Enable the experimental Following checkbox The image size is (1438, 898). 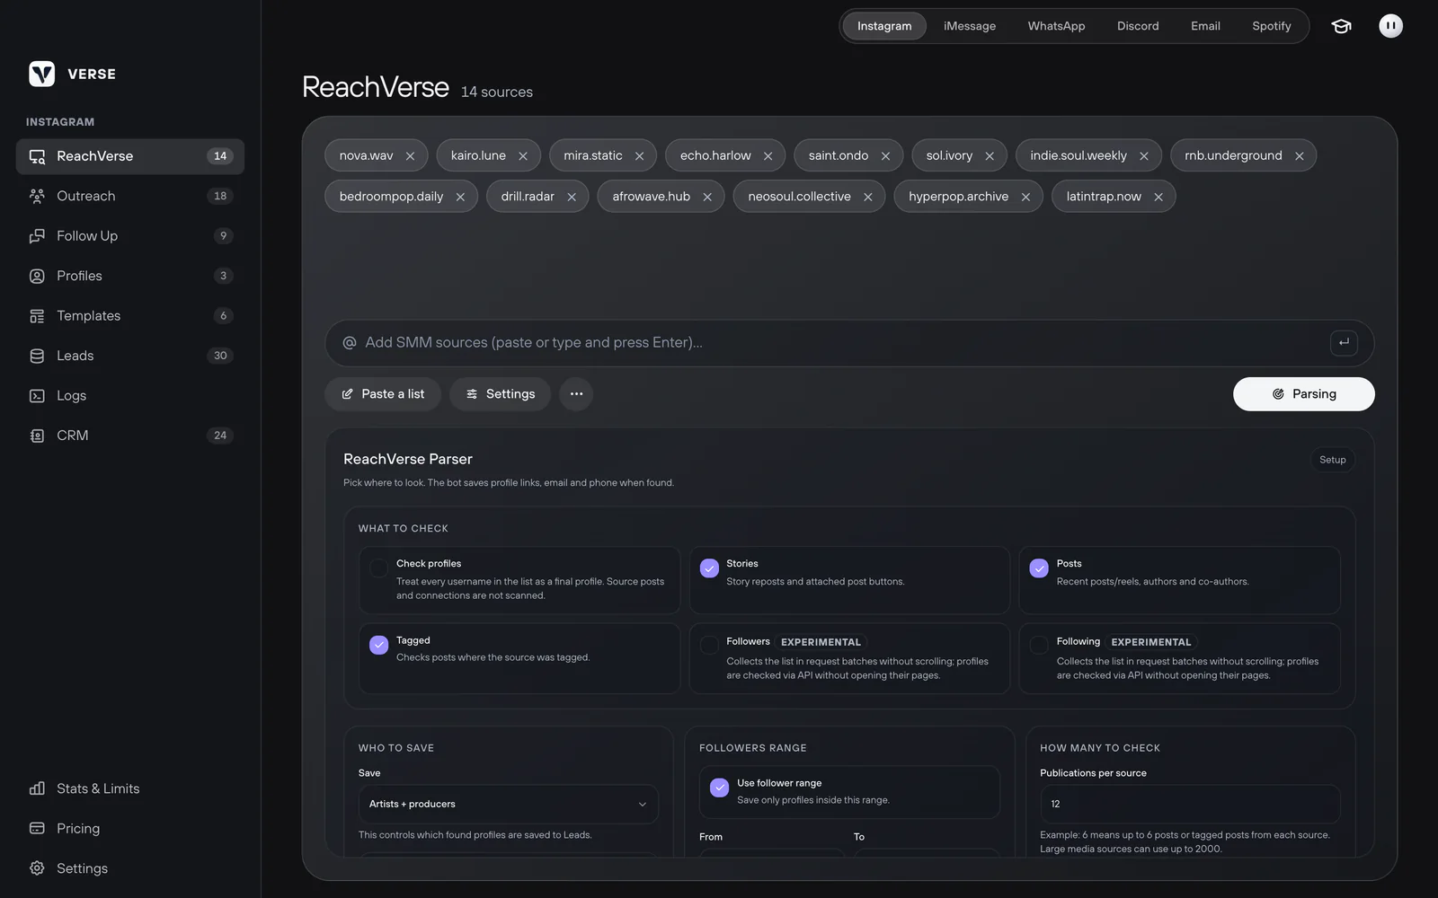tap(1039, 645)
